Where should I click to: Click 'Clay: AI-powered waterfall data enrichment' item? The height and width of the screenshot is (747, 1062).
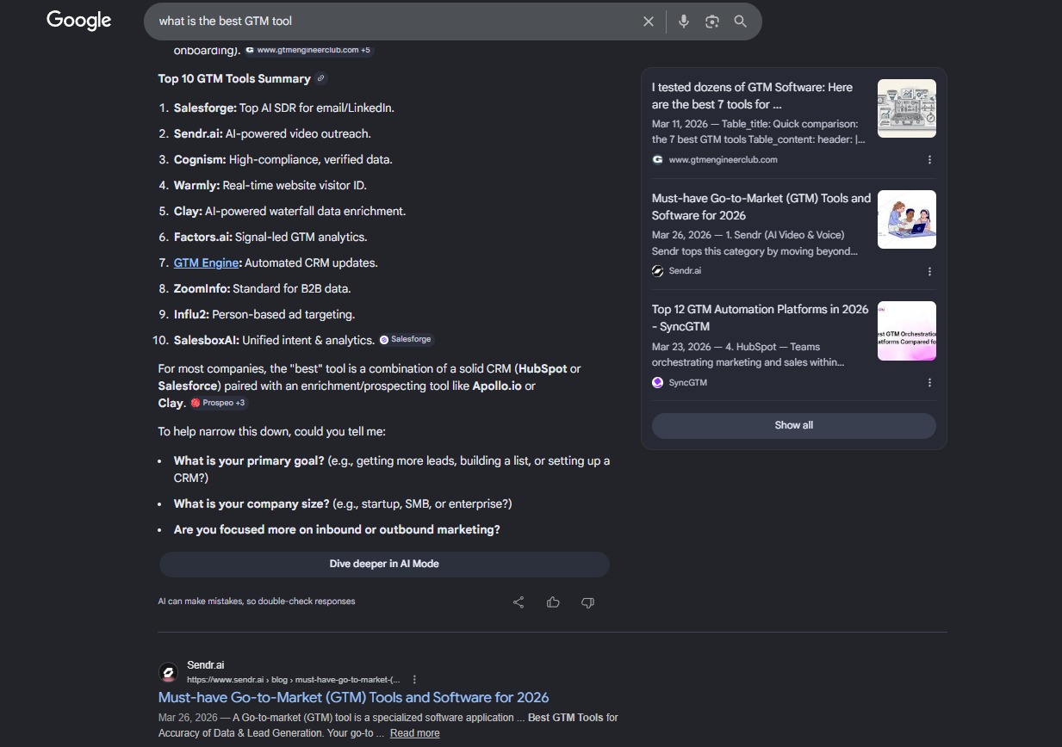point(289,211)
